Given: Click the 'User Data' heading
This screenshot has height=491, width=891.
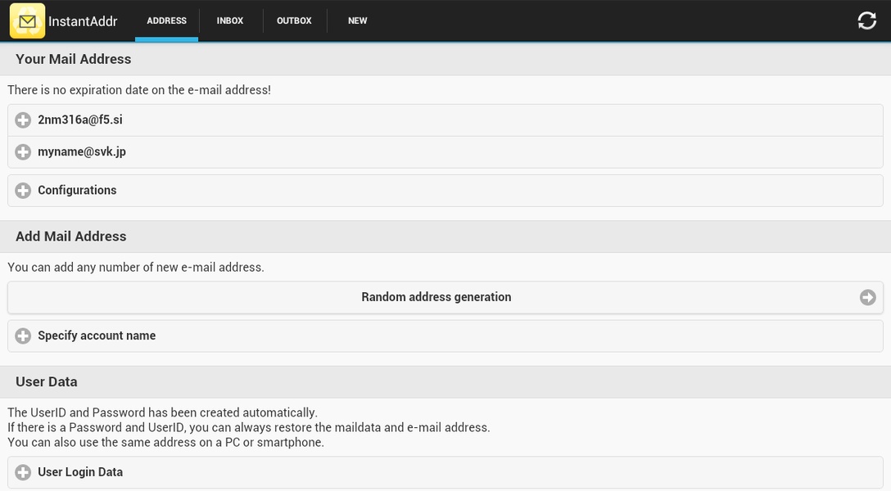Looking at the screenshot, I should pyautogui.click(x=47, y=381).
